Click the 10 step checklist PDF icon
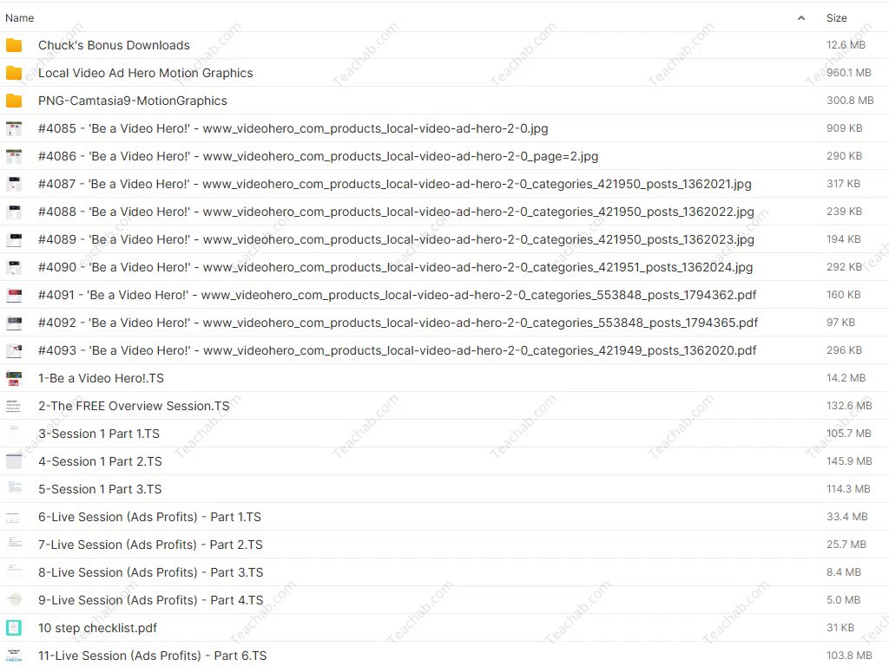Screen dimensions: 889x666 (x=14, y=628)
